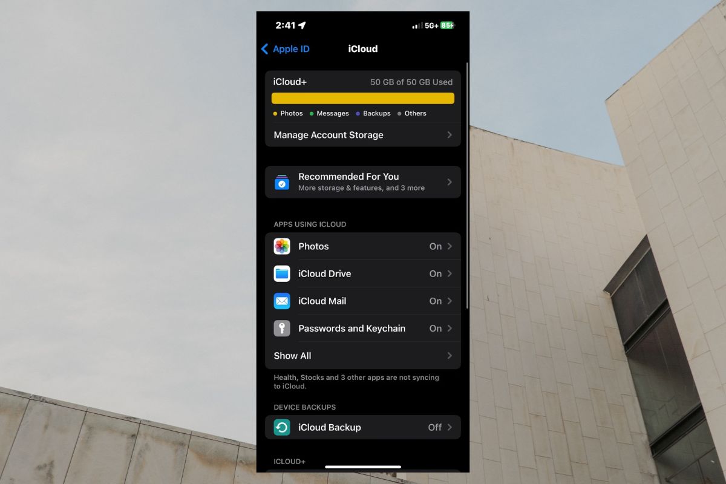Open Recommended For You suggestions

pos(363,181)
